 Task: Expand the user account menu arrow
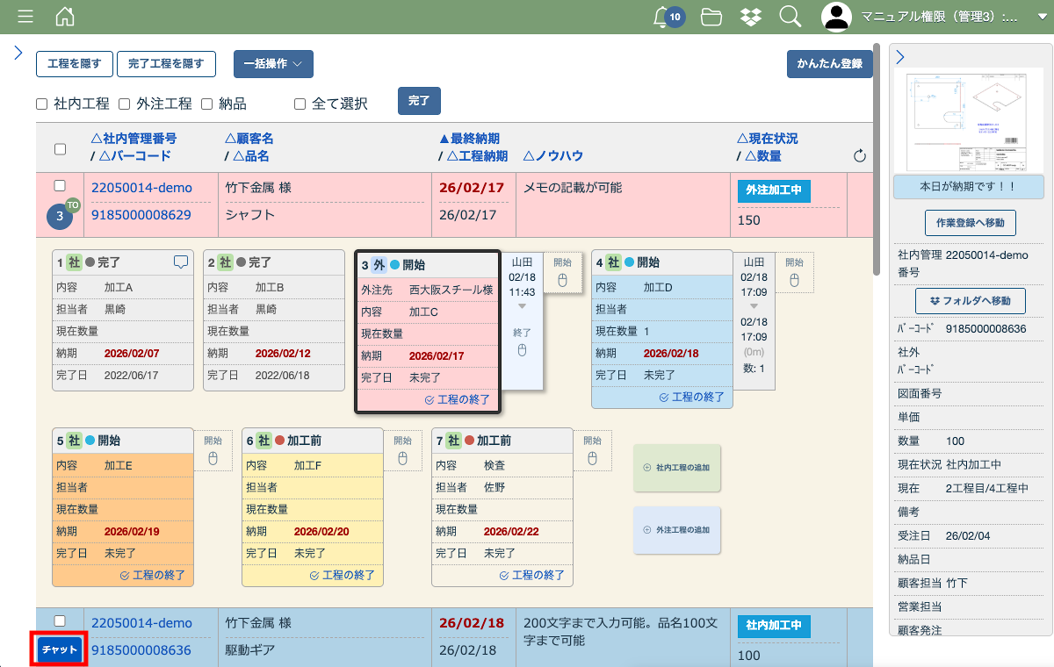[x=1042, y=17]
